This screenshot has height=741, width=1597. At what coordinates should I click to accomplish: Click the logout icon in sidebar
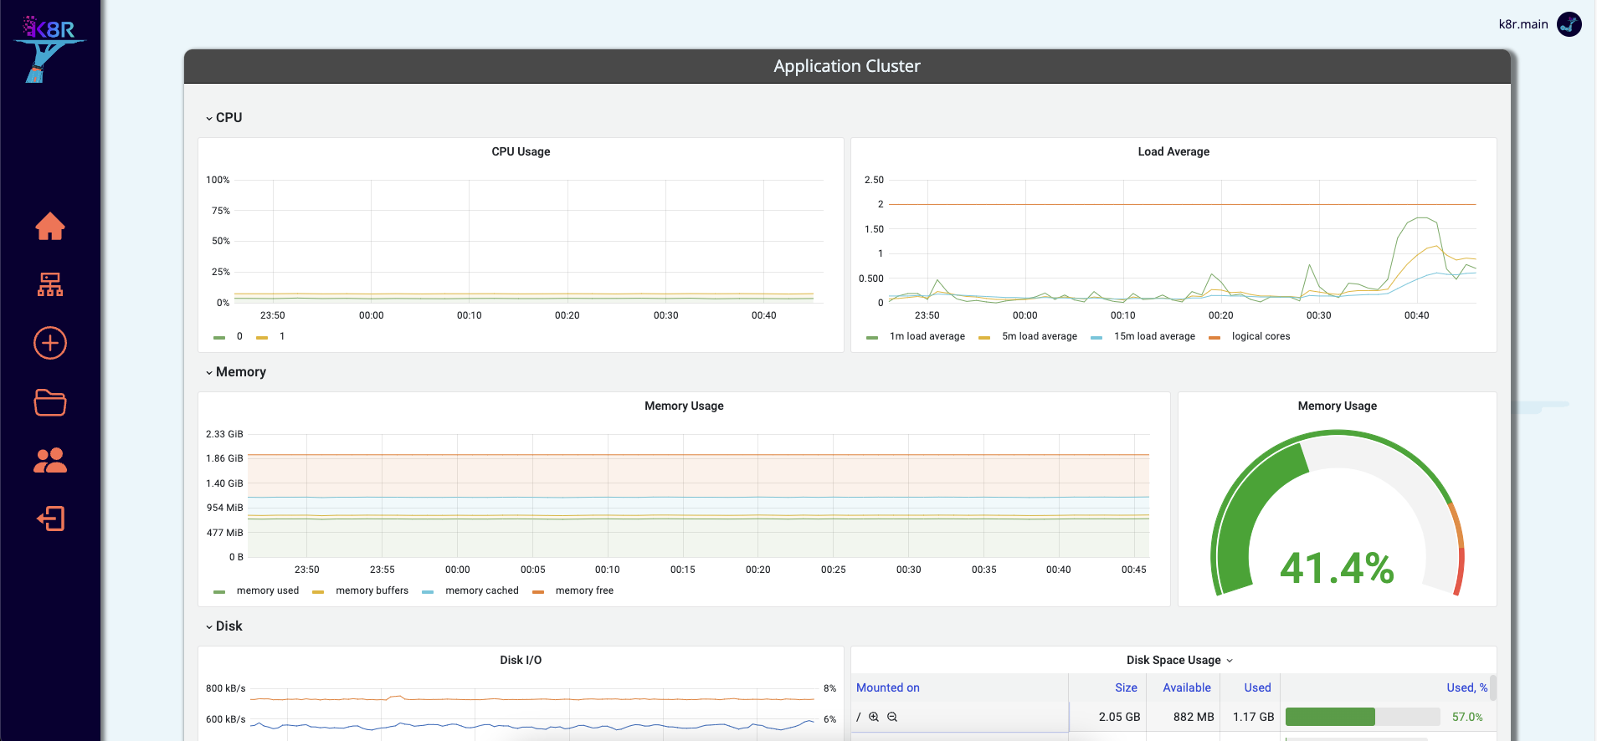point(50,519)
